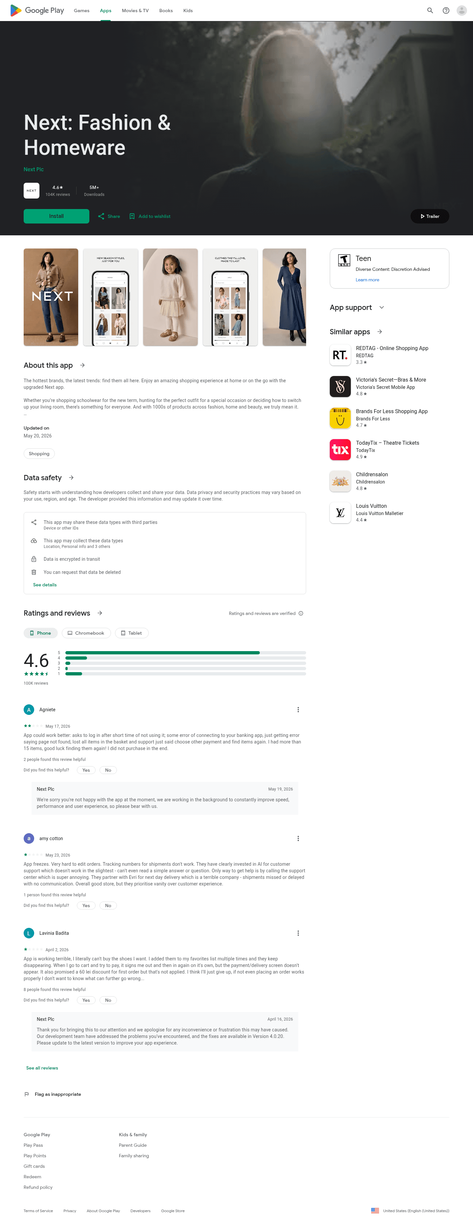The height and width of the screenshot is (1224, 473).
Task: Add to wishlist bookmark icon
Action: click(132, 216)
